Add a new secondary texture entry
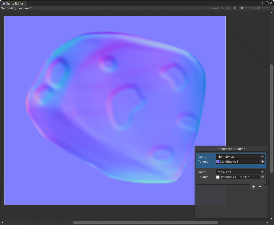Screen dimensions: 274x225 pos(253,187)
